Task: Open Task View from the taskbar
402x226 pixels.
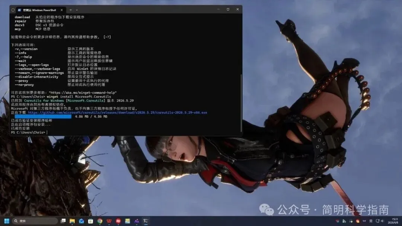Action: pyautogui.click(x=63, y=221)
